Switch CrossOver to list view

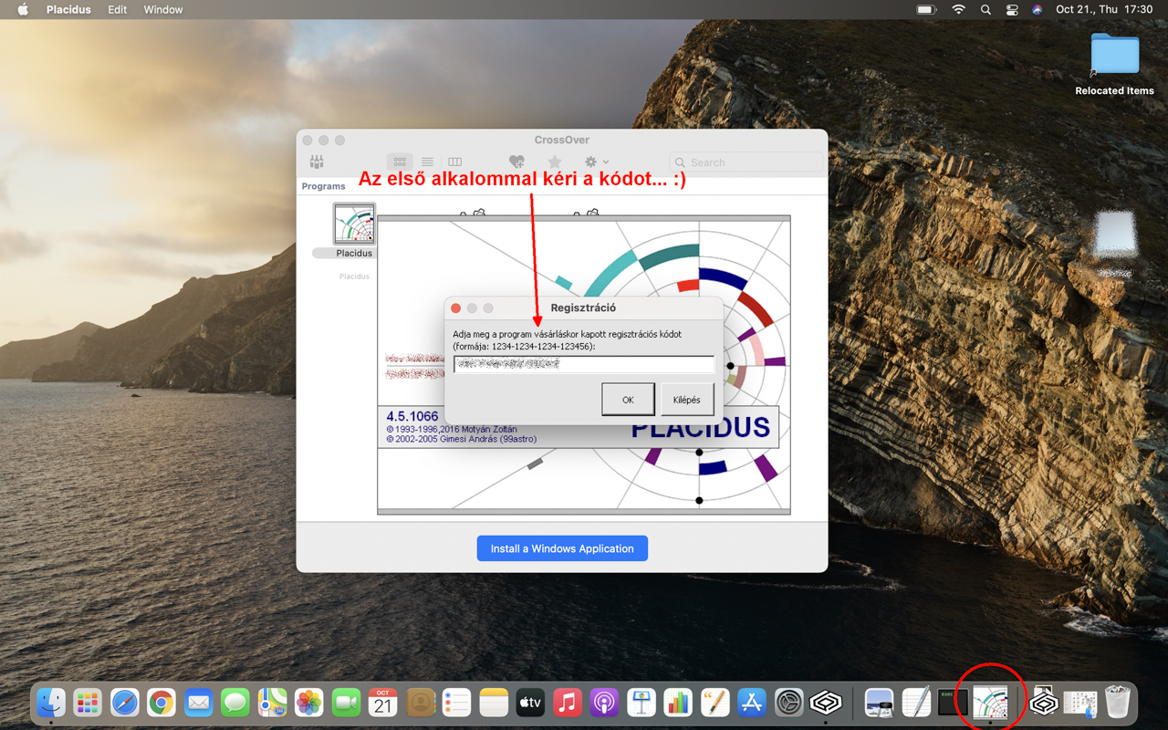coord(427,162)
